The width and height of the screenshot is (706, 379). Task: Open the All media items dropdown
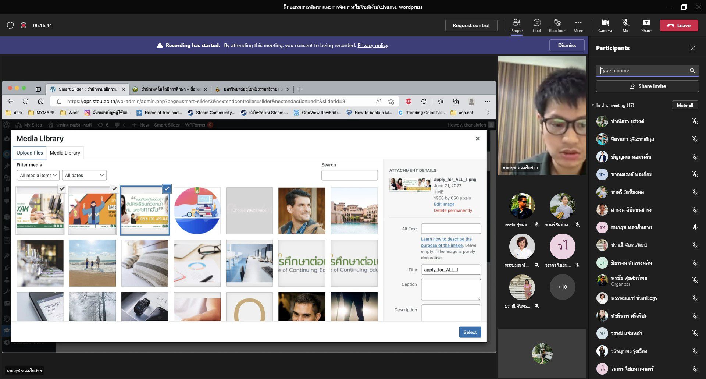click(x=38, y=175)
